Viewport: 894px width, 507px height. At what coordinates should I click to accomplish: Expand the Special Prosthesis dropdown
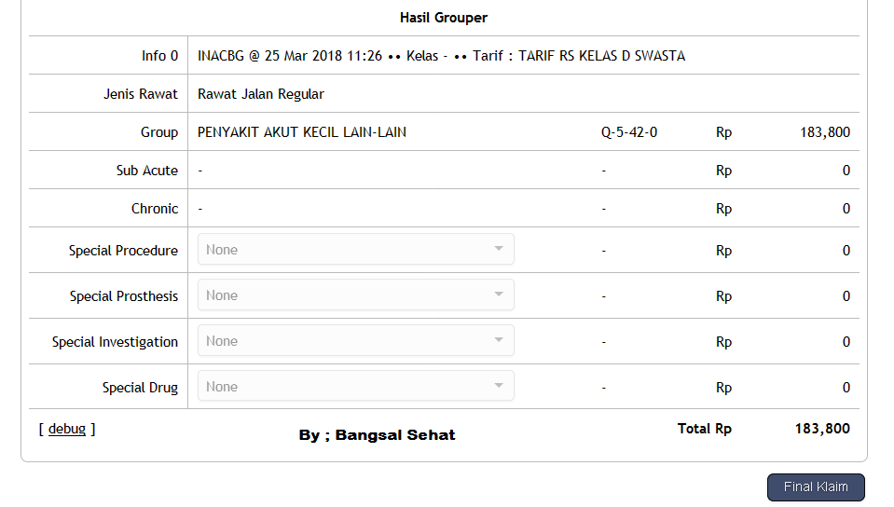[x=355, y=295]
